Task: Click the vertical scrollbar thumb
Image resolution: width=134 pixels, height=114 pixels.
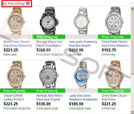Action: 132,42
